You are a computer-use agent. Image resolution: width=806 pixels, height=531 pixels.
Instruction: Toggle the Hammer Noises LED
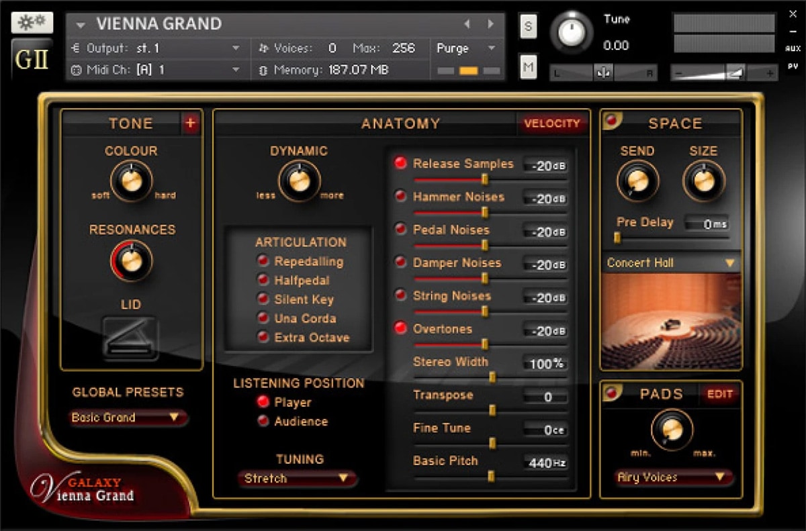click(401, 197)
